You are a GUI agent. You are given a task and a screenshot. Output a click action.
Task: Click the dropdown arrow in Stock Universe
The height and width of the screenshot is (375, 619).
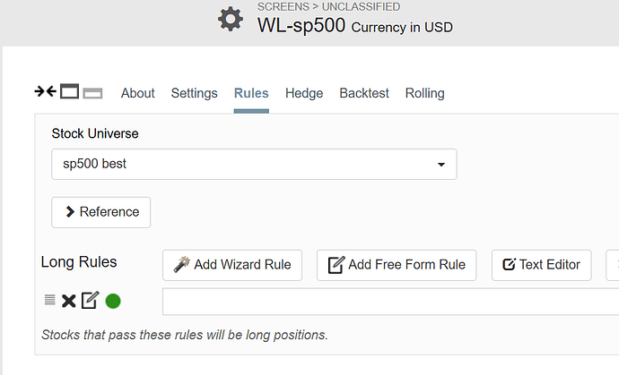441,165
